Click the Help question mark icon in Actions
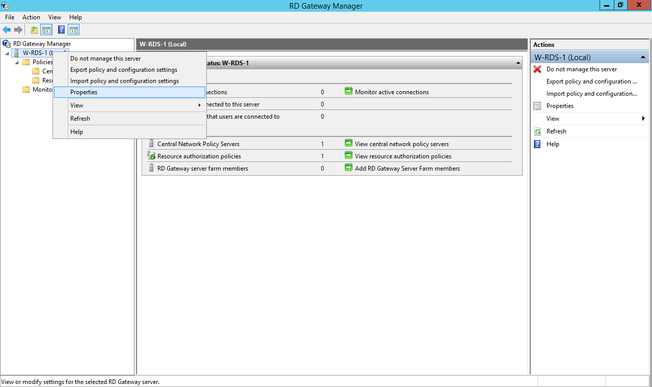The width and height of the screenshot is (652, 387). click(537, 144)
